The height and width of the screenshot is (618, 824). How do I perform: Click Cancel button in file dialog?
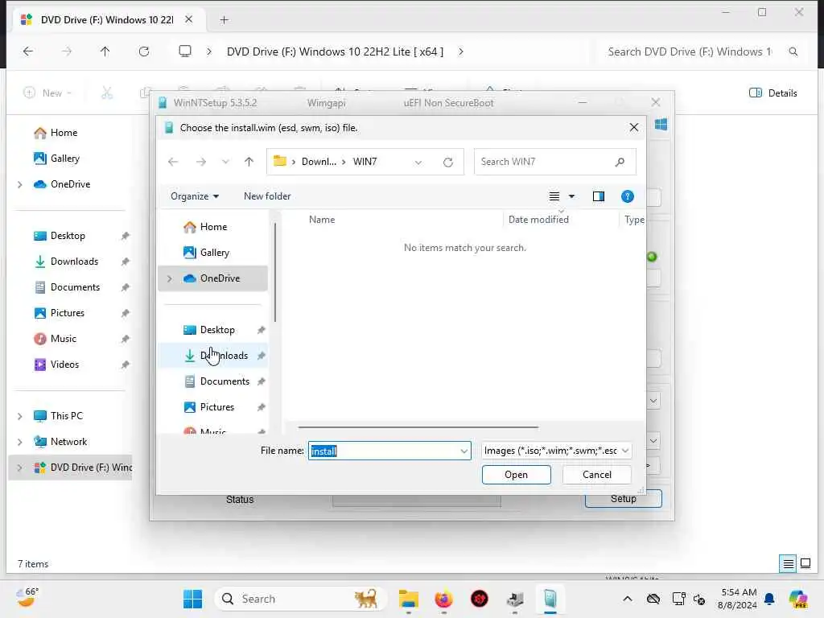[596, 475]
